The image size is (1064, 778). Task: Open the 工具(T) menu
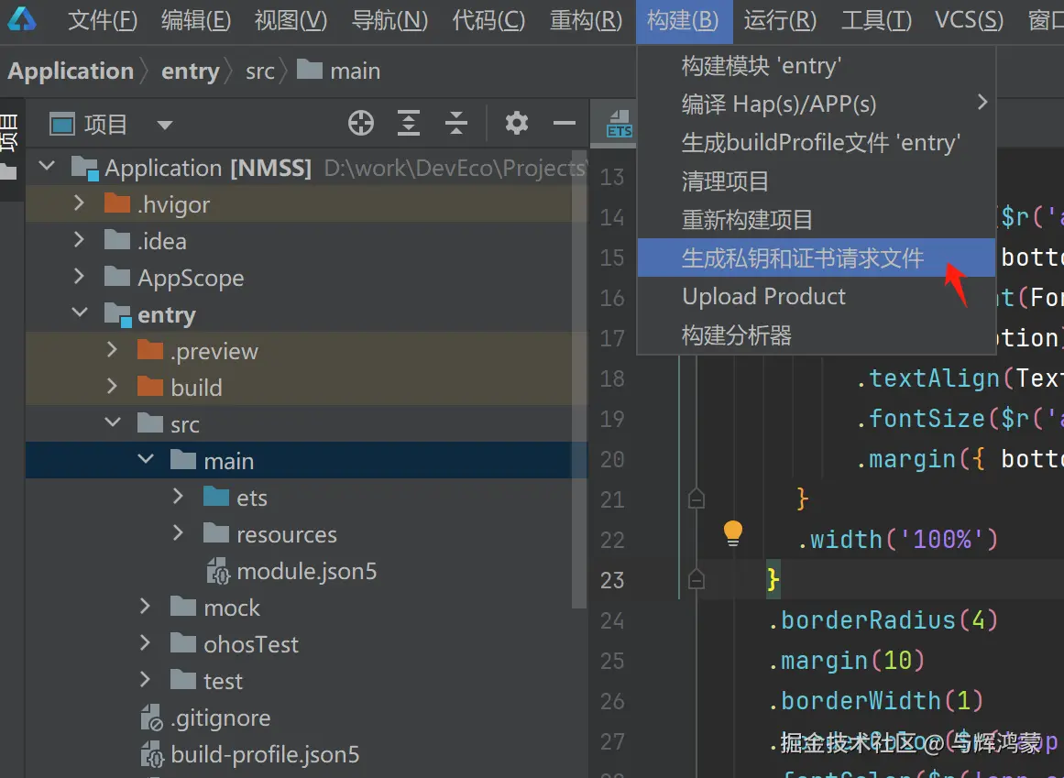coord(877,20)
